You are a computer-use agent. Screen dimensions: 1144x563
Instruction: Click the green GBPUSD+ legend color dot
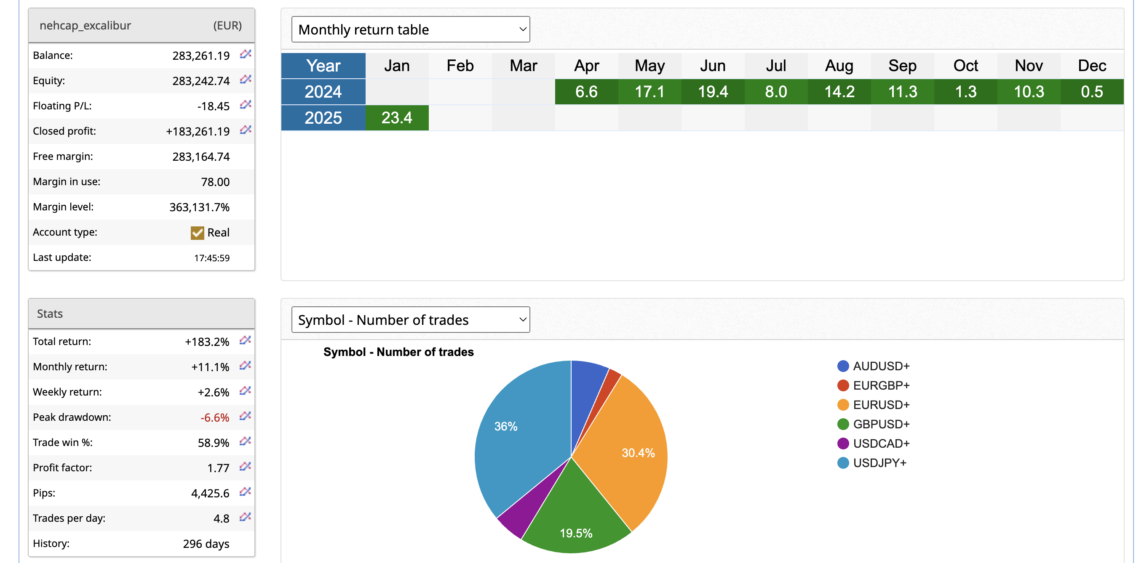point(842,424)
